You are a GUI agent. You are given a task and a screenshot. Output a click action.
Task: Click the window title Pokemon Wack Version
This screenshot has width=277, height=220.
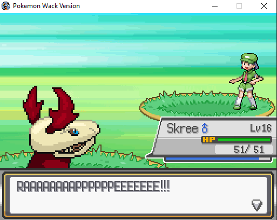(x=46, y=6)
